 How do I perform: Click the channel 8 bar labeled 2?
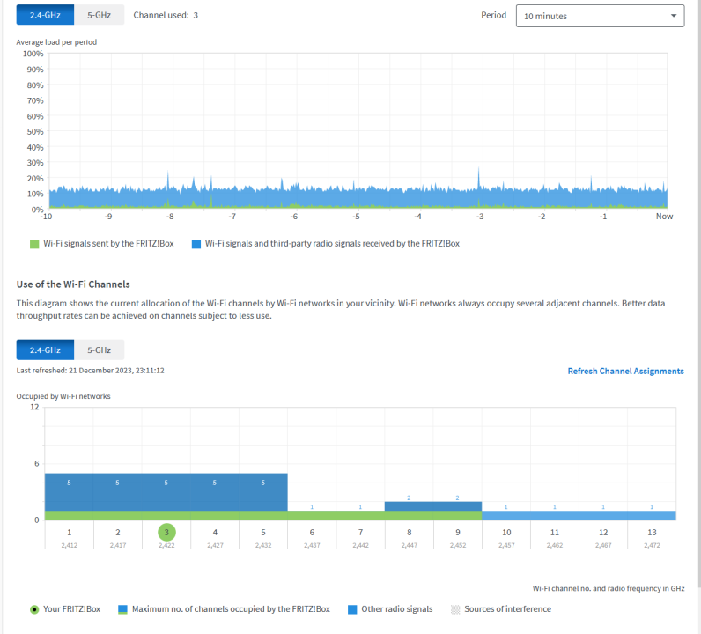409,506
